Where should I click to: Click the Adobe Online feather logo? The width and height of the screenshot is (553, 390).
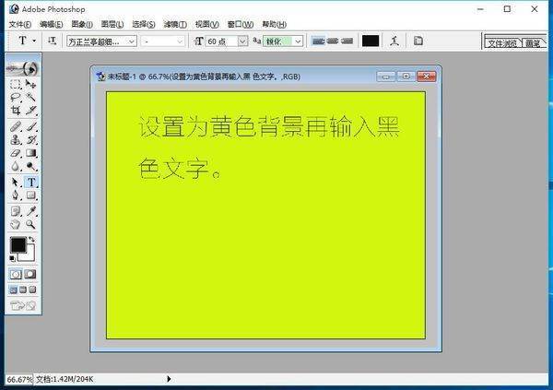pyautogui.click(x=23, y=67)
